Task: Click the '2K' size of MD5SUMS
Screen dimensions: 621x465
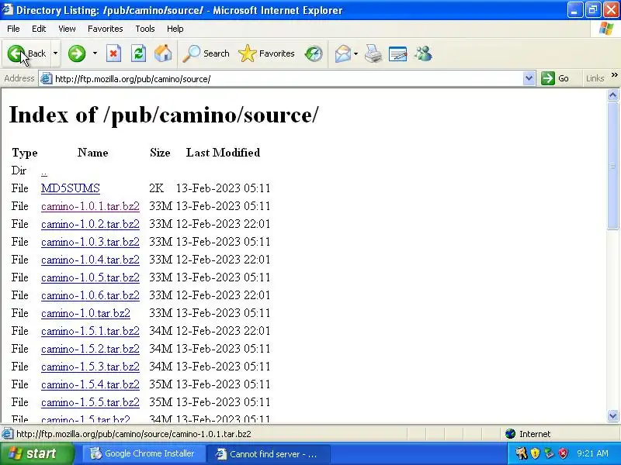Action: click(157, 188)
